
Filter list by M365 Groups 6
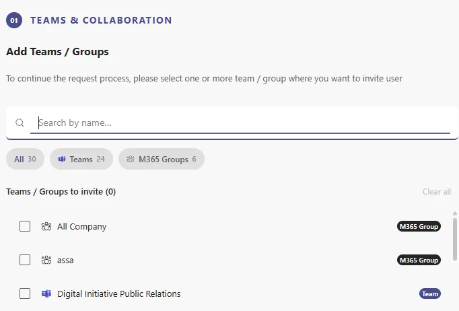162,159
